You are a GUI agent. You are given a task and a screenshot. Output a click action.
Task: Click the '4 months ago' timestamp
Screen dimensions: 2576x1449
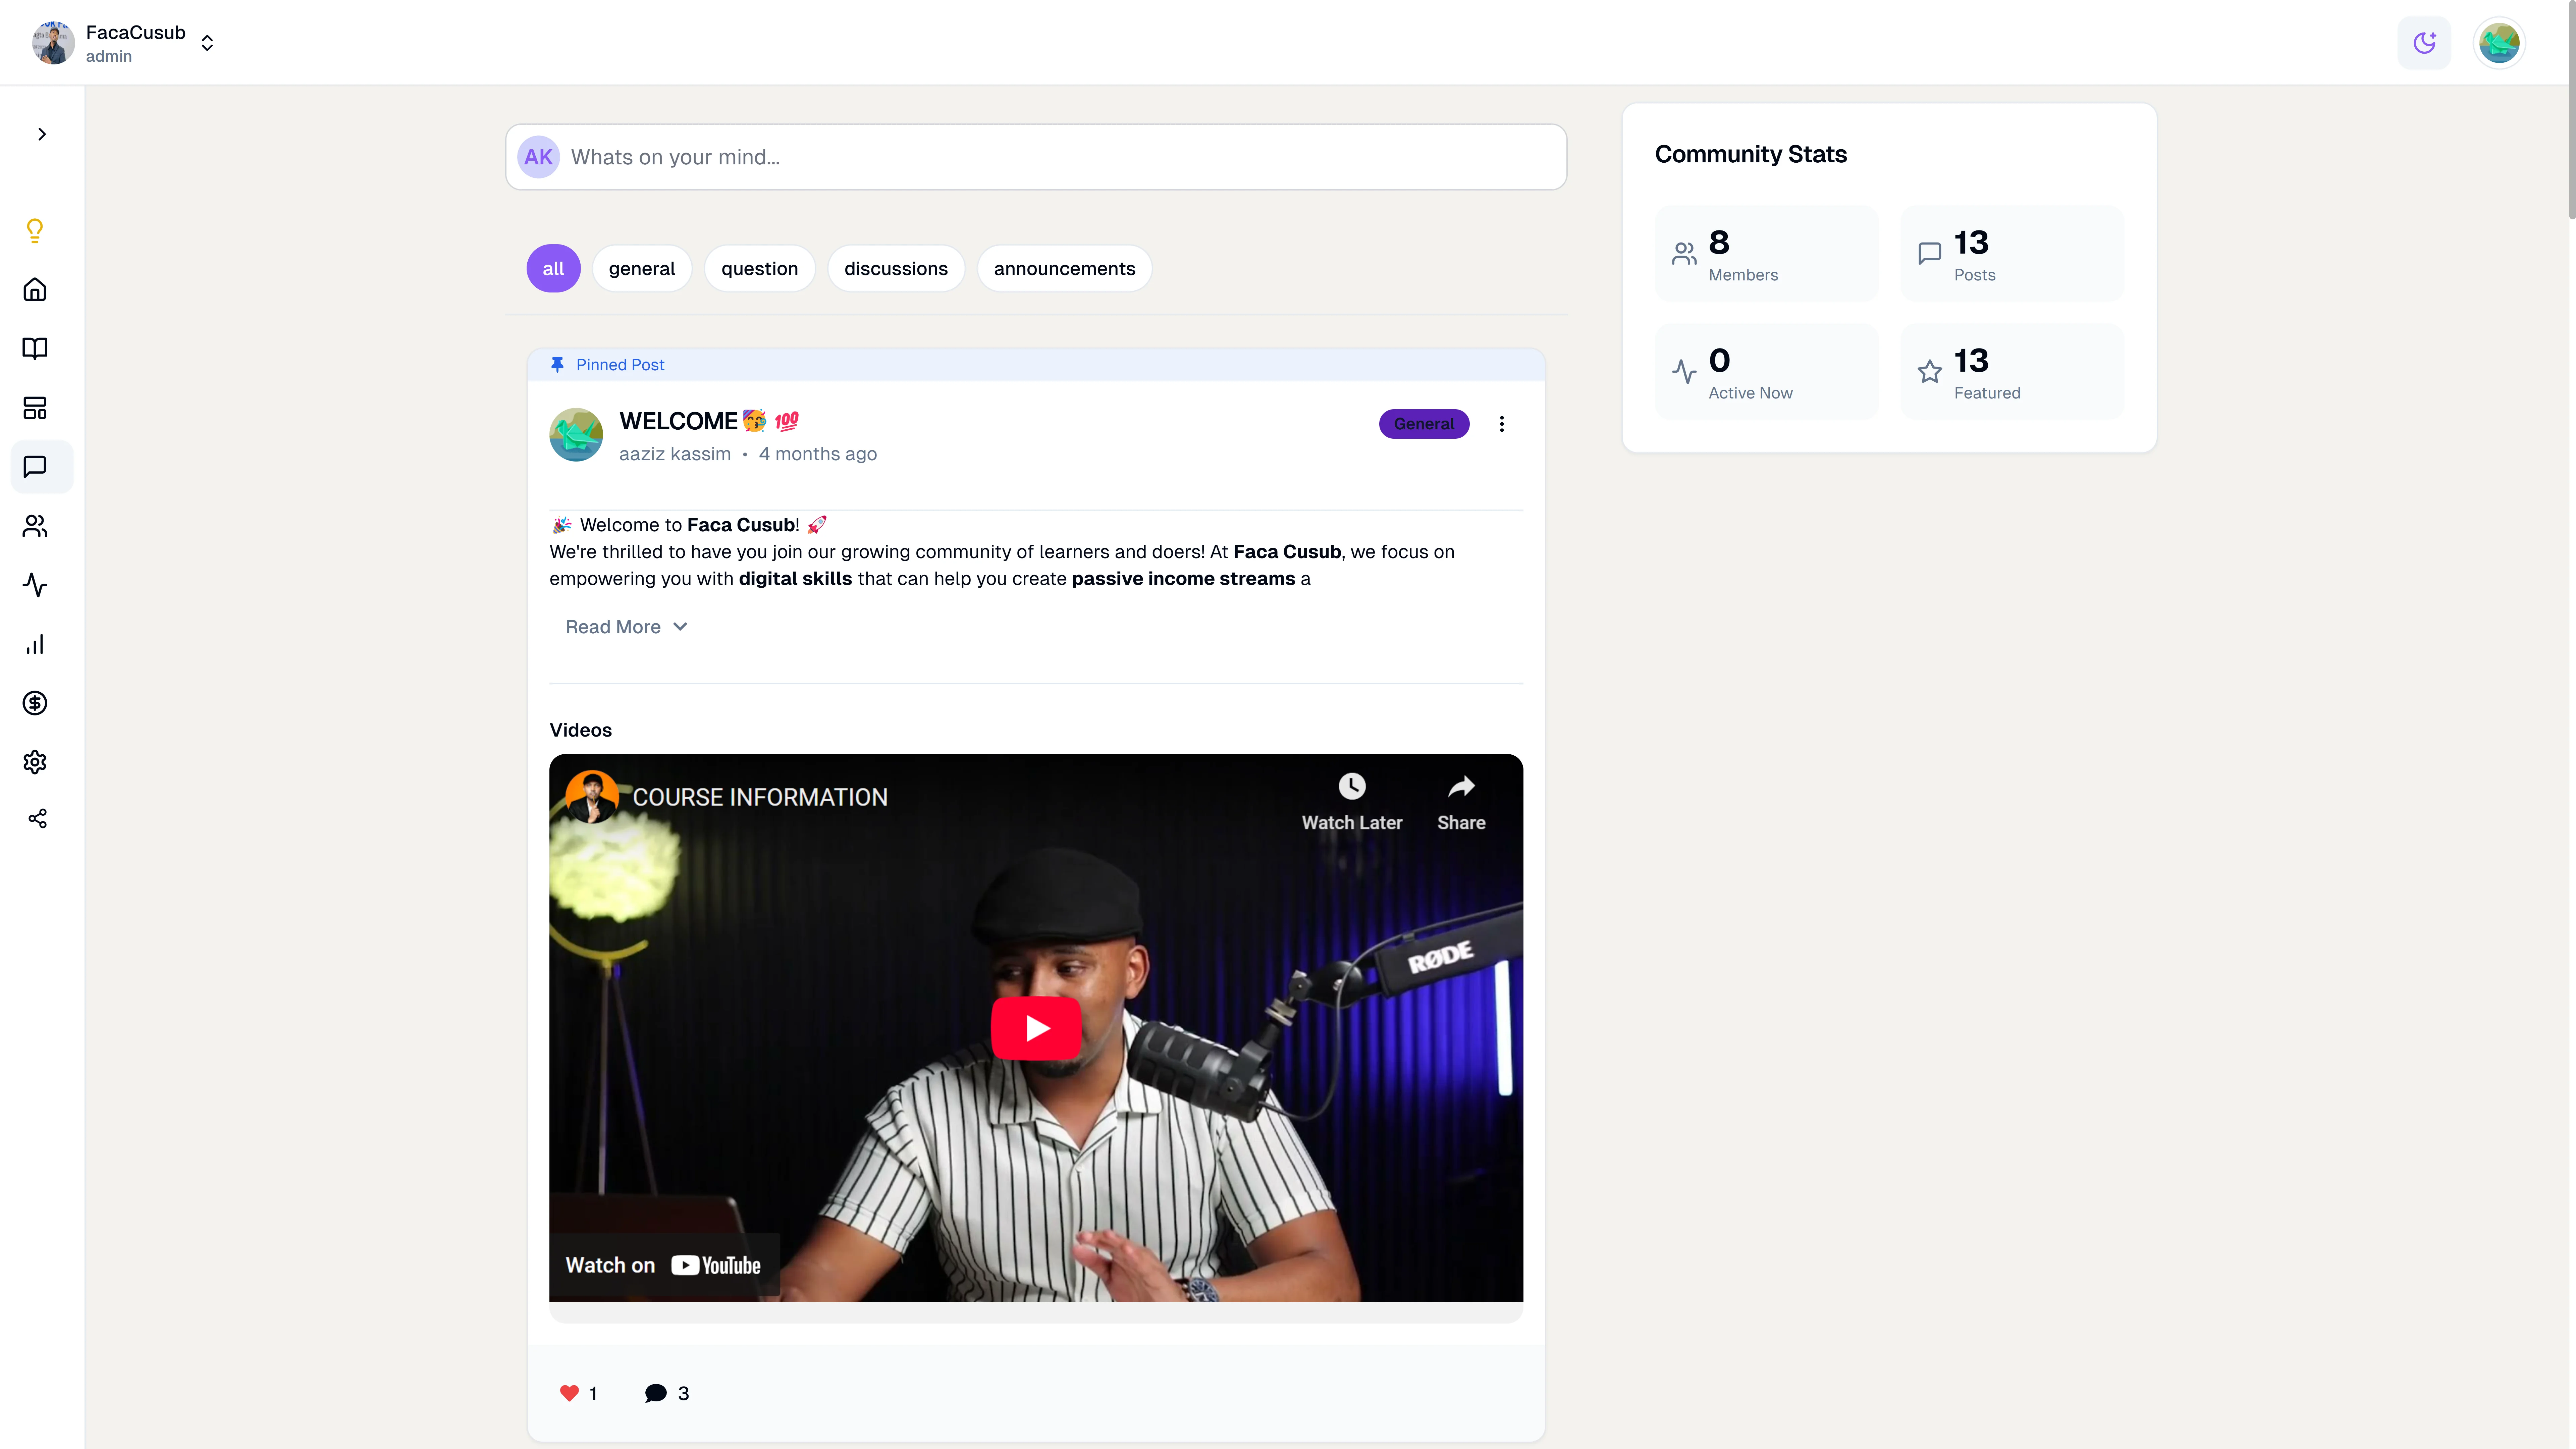[x=818, y=454]
